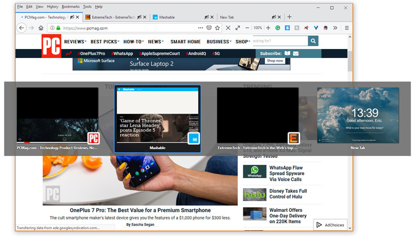Open the #WhatsApp trending tag
This screenshot has height=236, width=418.
(x=122, y=54)
